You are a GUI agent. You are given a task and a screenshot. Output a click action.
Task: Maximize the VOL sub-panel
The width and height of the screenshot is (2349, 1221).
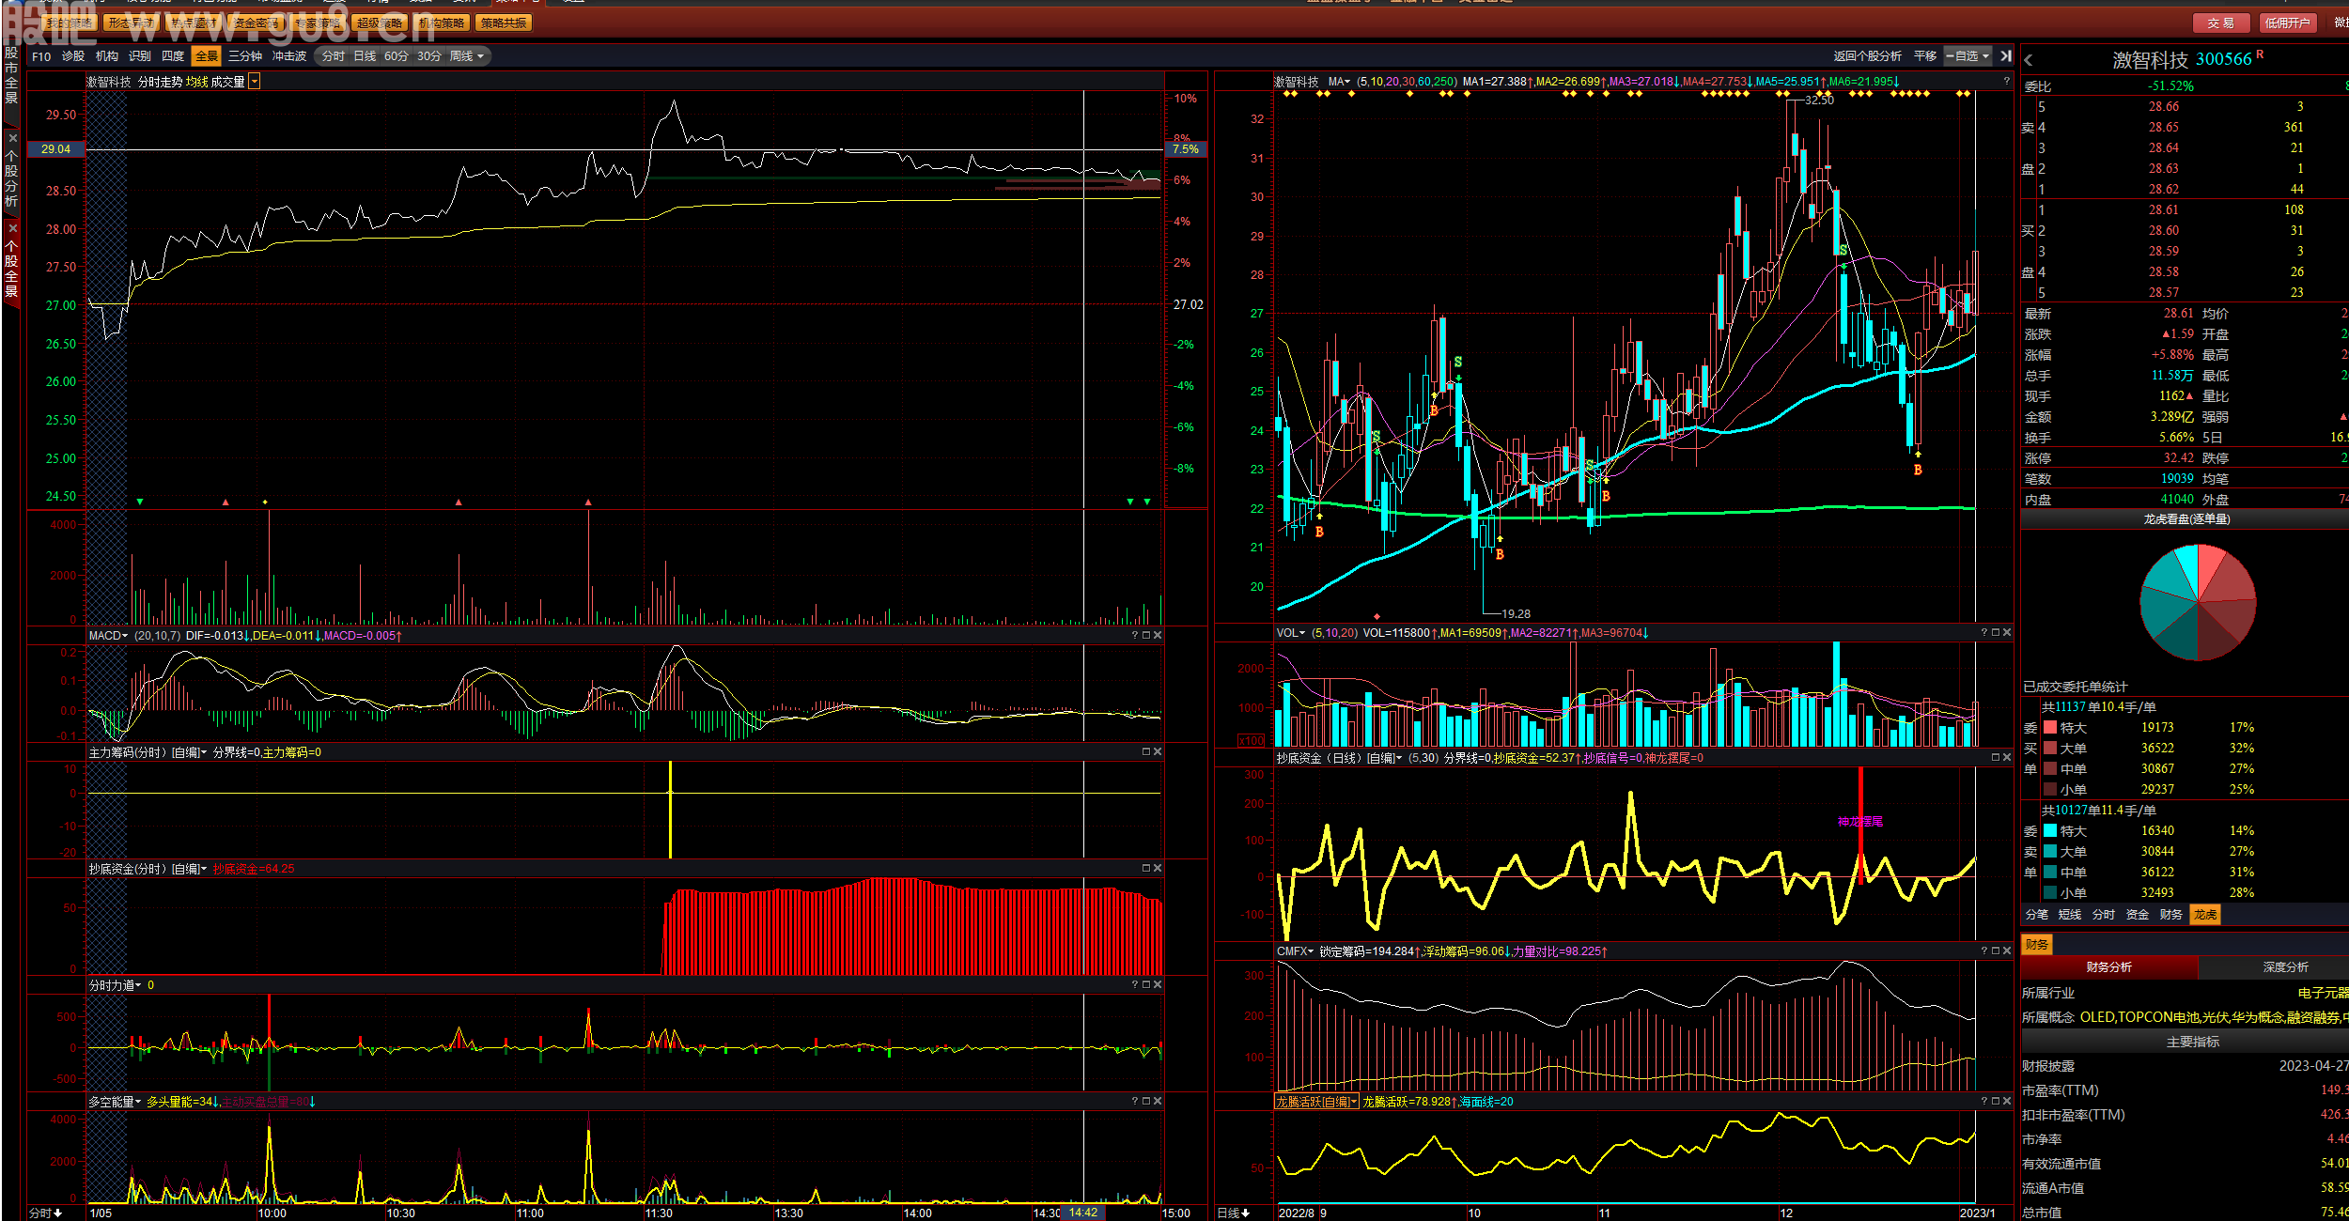click(1996, 633)
